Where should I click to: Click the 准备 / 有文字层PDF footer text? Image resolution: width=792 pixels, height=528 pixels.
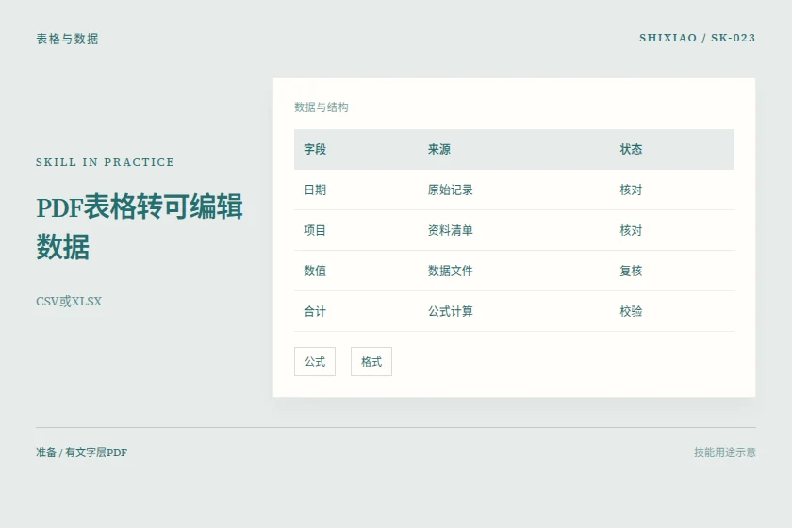tap(81, 453)
